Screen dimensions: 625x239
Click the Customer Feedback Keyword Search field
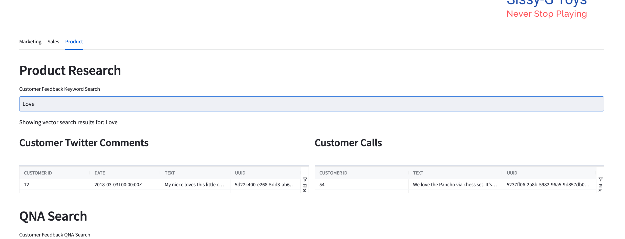[x=311, y=104]
